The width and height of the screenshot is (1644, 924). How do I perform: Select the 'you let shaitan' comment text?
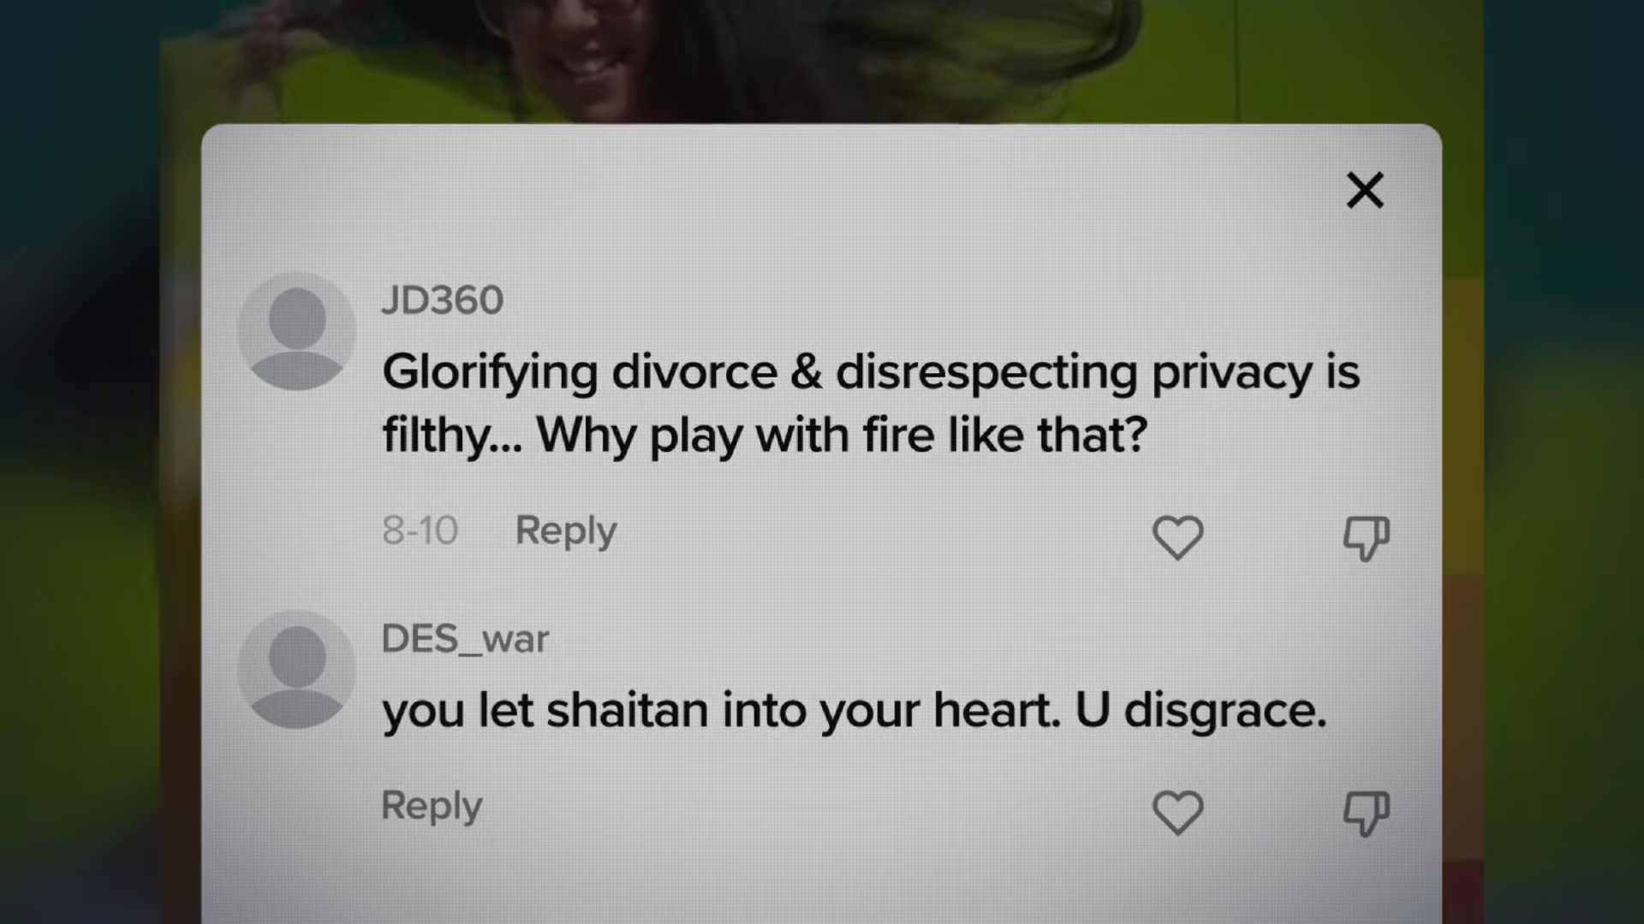click(855, 711)
